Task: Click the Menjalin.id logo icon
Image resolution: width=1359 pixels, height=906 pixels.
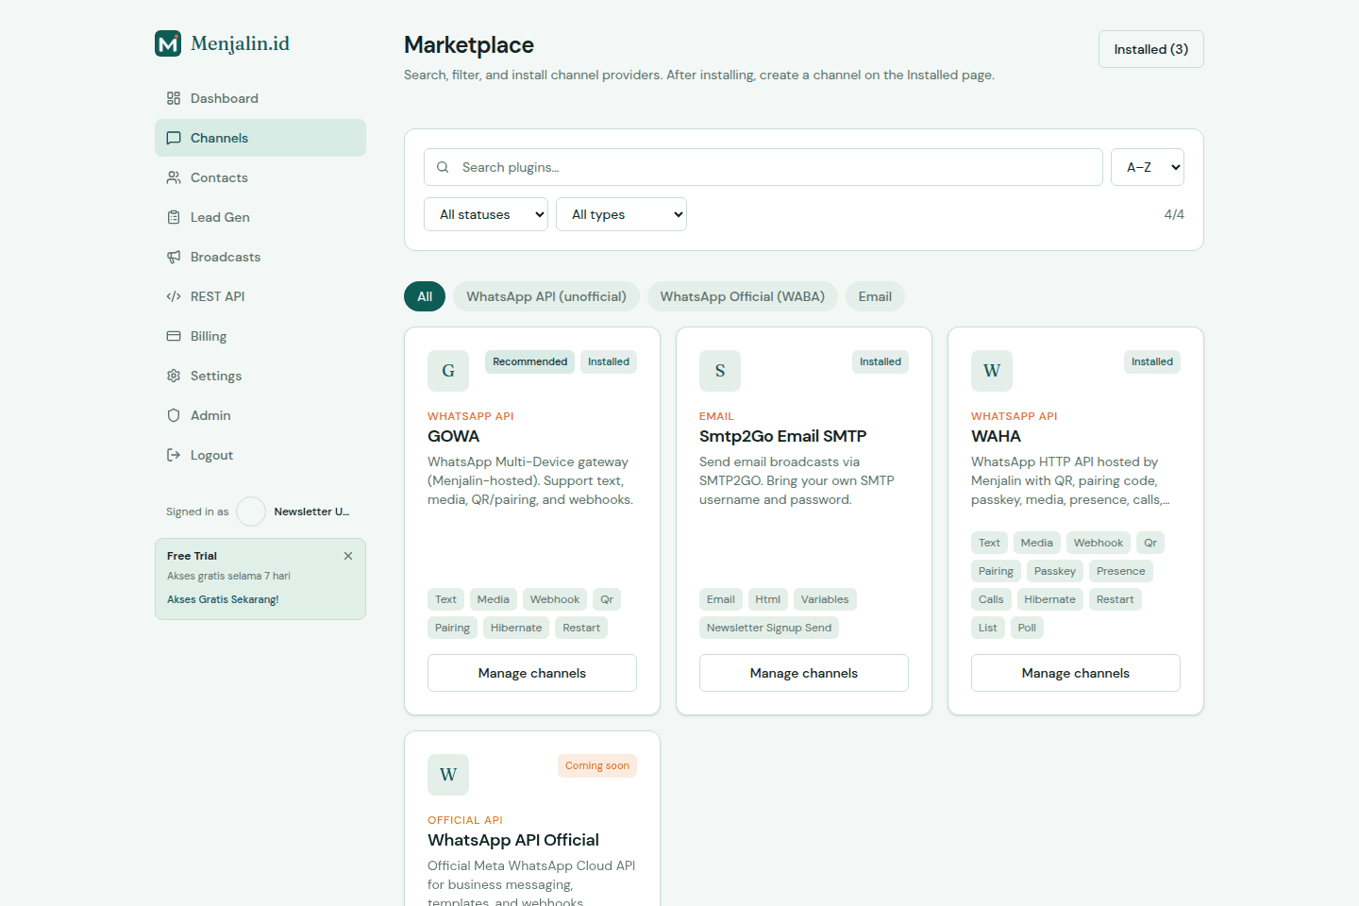Action: [x=168, y=43]
